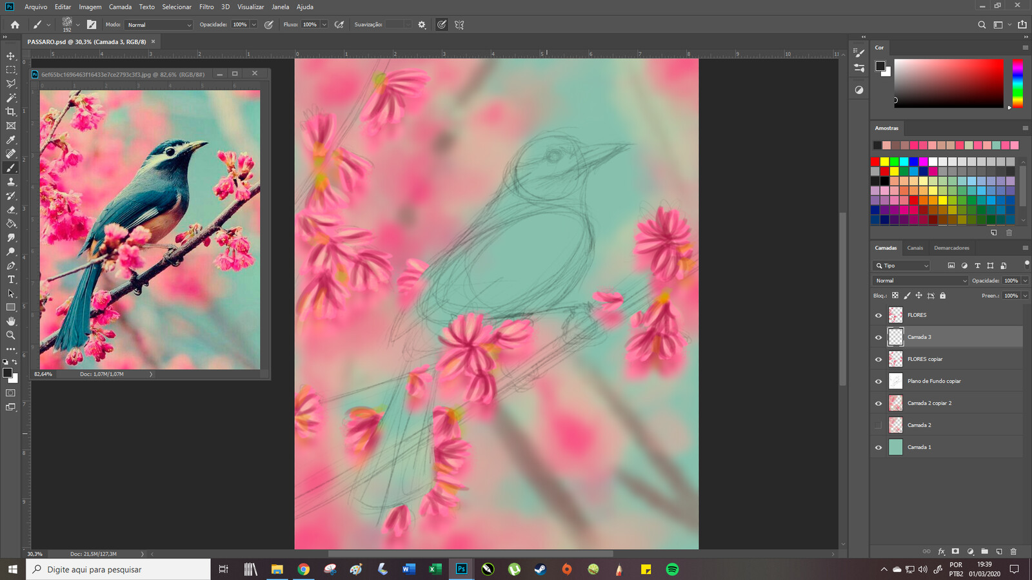The image size is (1032, 580).
Task: Pick the red swatch in Amostras
Action: point(875,162)
